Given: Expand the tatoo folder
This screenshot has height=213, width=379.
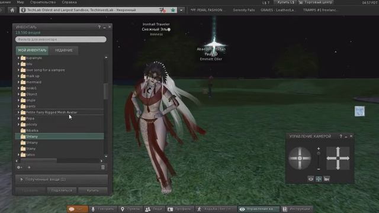Looking at the screenshot, I should tap(18, 154).
